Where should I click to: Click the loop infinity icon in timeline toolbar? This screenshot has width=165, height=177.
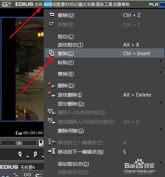coord(27,175)
